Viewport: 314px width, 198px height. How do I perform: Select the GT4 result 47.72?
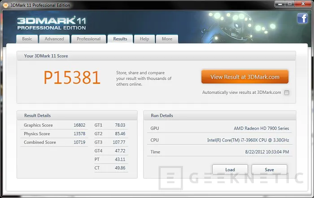pos(120,151)
